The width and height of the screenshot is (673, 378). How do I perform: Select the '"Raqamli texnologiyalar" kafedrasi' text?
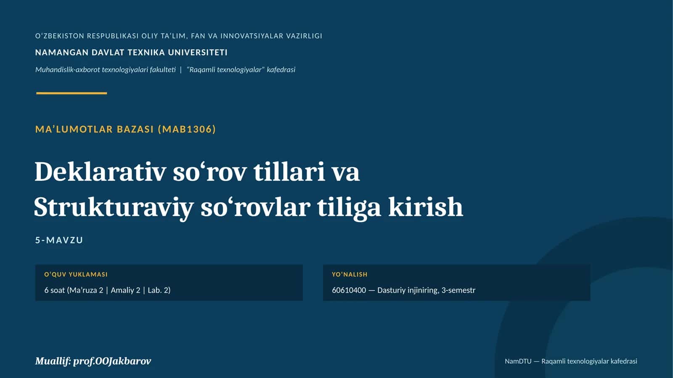coord(241,70)
